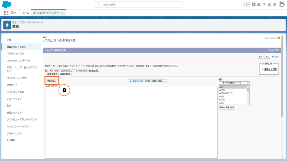Click the その他の例 link

94,71
